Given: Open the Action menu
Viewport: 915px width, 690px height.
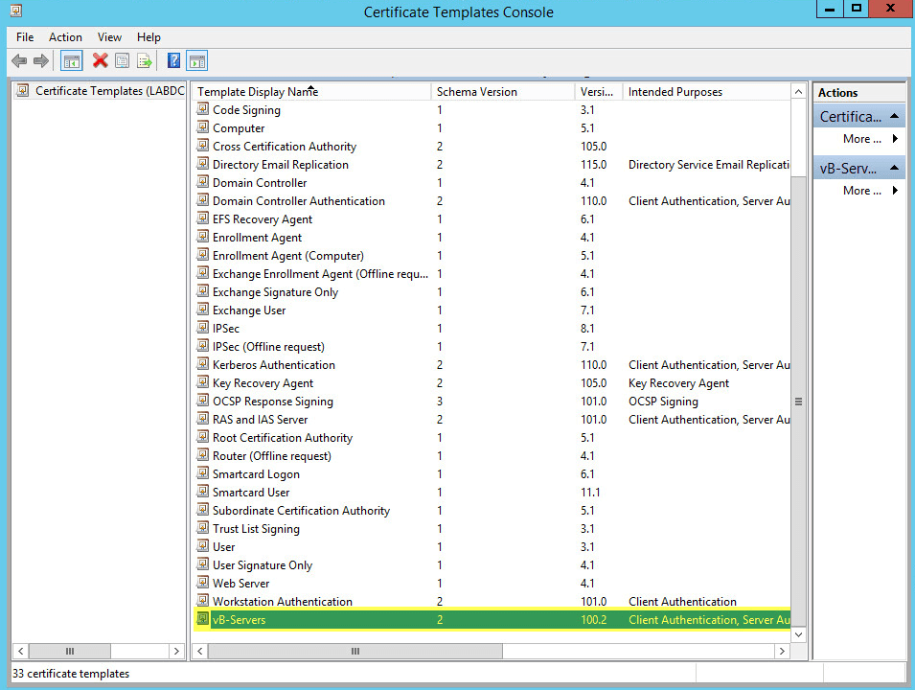Looking at the screenshot, I should (x=65, y=37).
